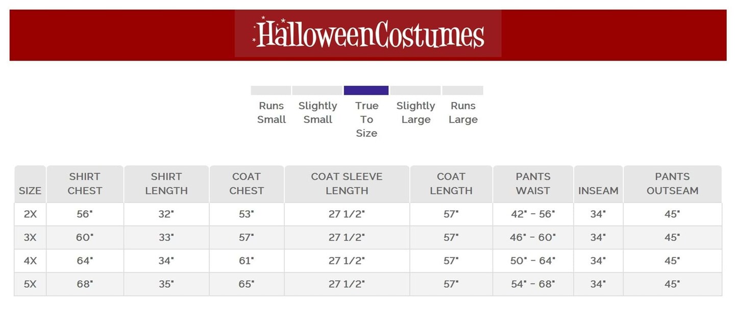Screen dimensions: 735x310
Task: Click the COAT LENGTH column header
Action: (451, 184)
